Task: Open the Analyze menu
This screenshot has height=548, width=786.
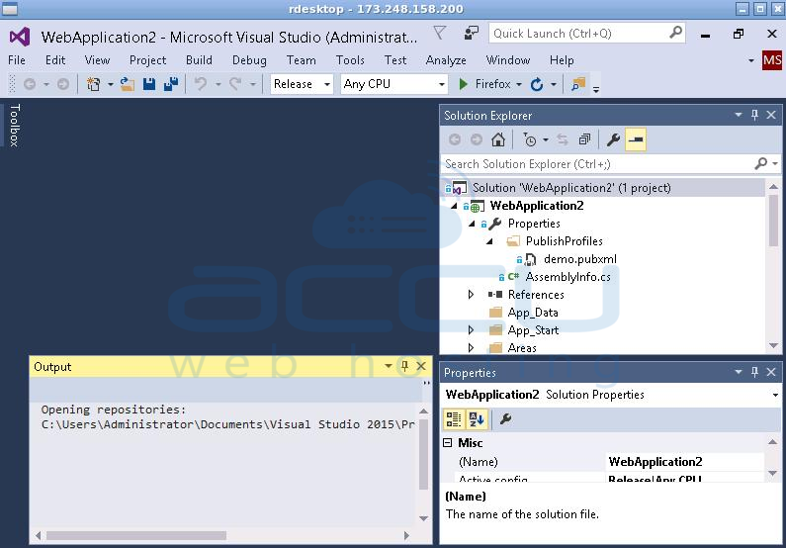Action: pos(446,60)
